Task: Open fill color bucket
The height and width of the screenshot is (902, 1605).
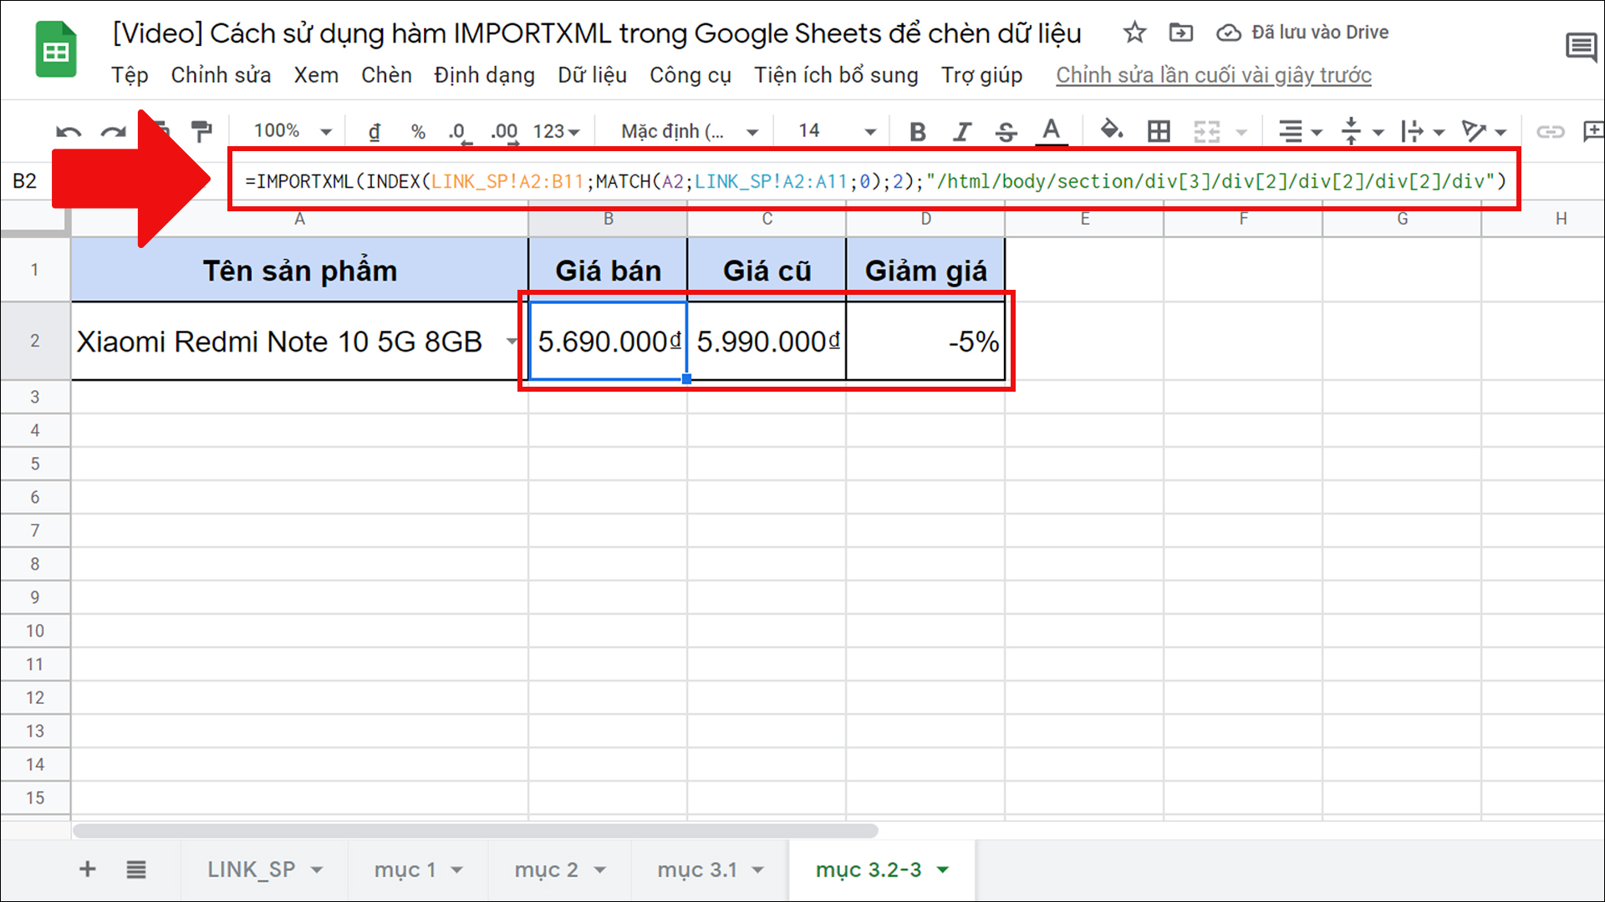Action: point(1111,130)
